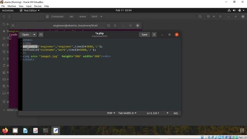The image size is (247, 139).
Task: Click the *a.php title in header bar
Action: pos(100,33)
